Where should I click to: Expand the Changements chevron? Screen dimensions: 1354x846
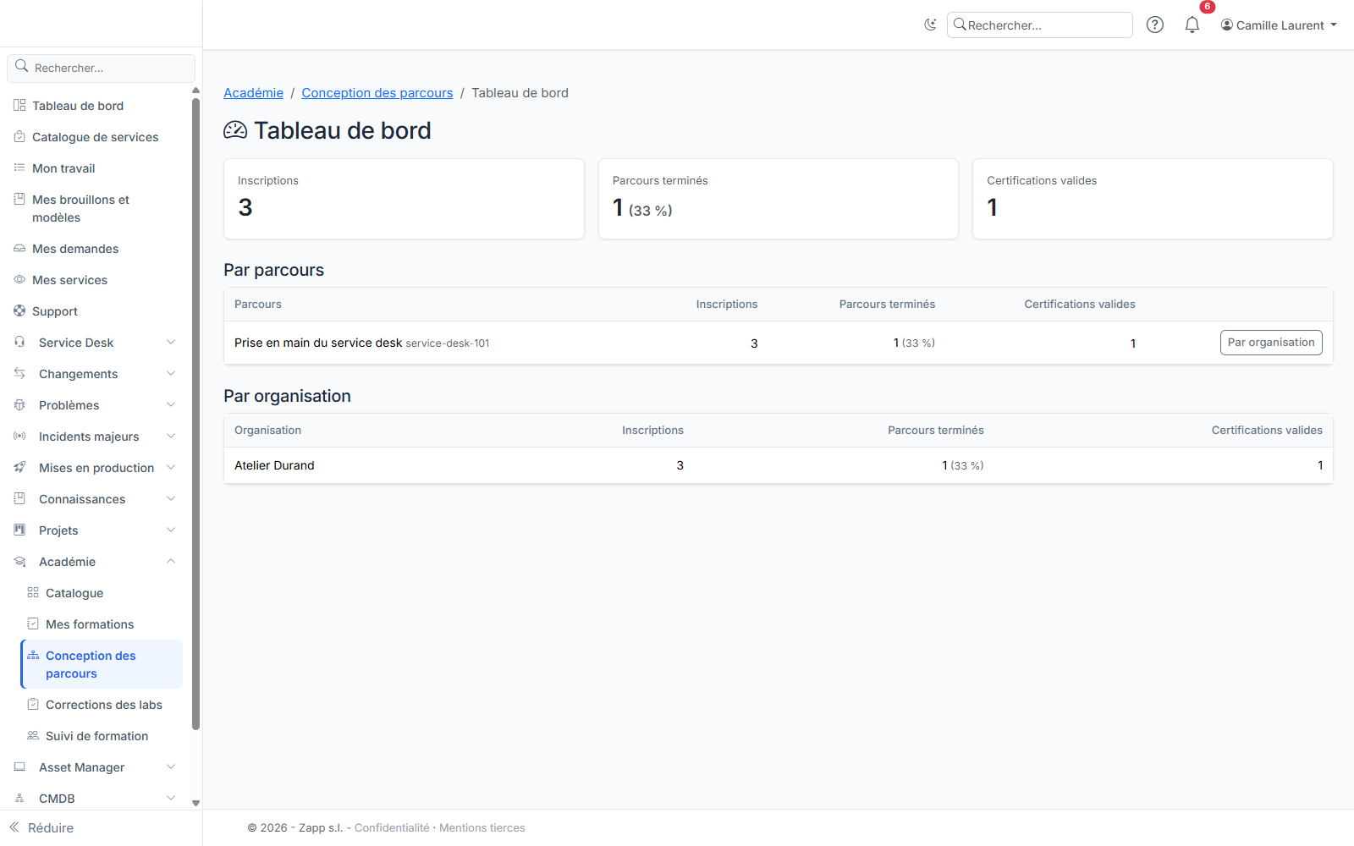pyautogui.click(x=171, y=373)
